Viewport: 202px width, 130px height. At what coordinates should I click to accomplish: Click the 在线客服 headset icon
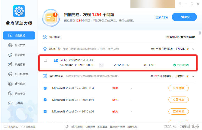(x=23, y=127)
